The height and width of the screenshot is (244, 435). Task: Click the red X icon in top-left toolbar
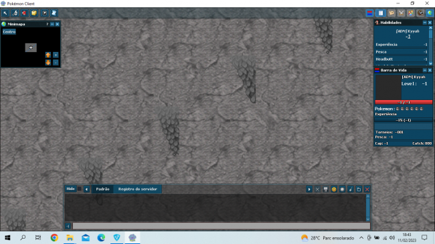pyautogui.click(x=24, y=13)
